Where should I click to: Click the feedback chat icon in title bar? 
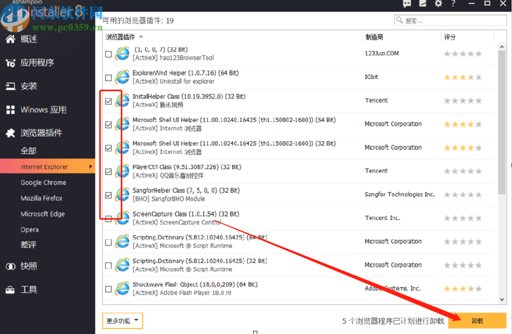pyautogui.click(x=407, y=4)
